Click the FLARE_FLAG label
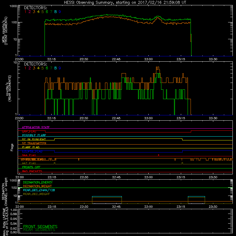This screenshot has width=236, height=236. (31, 147)
